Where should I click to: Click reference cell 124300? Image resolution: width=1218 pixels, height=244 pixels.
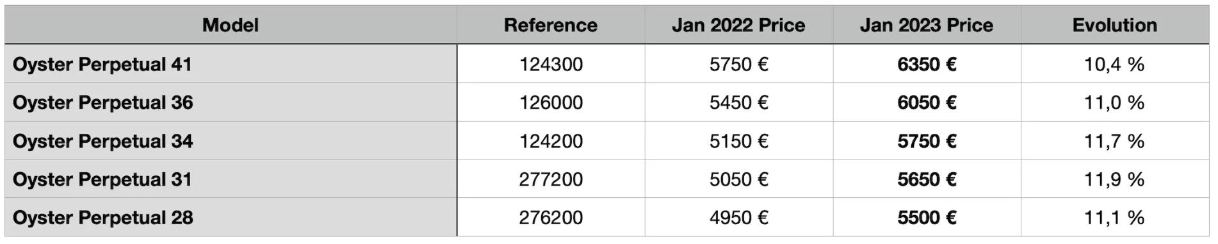coord(551,64)
